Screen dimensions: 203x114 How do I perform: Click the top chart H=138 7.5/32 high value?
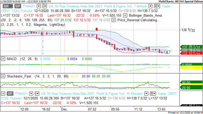click(x=148, y=11)
